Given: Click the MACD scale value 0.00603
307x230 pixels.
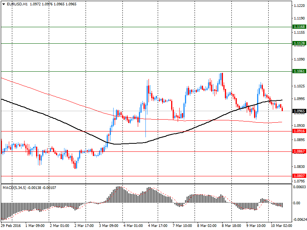Looking at the screenshot, I should click(x=299, y=187).
